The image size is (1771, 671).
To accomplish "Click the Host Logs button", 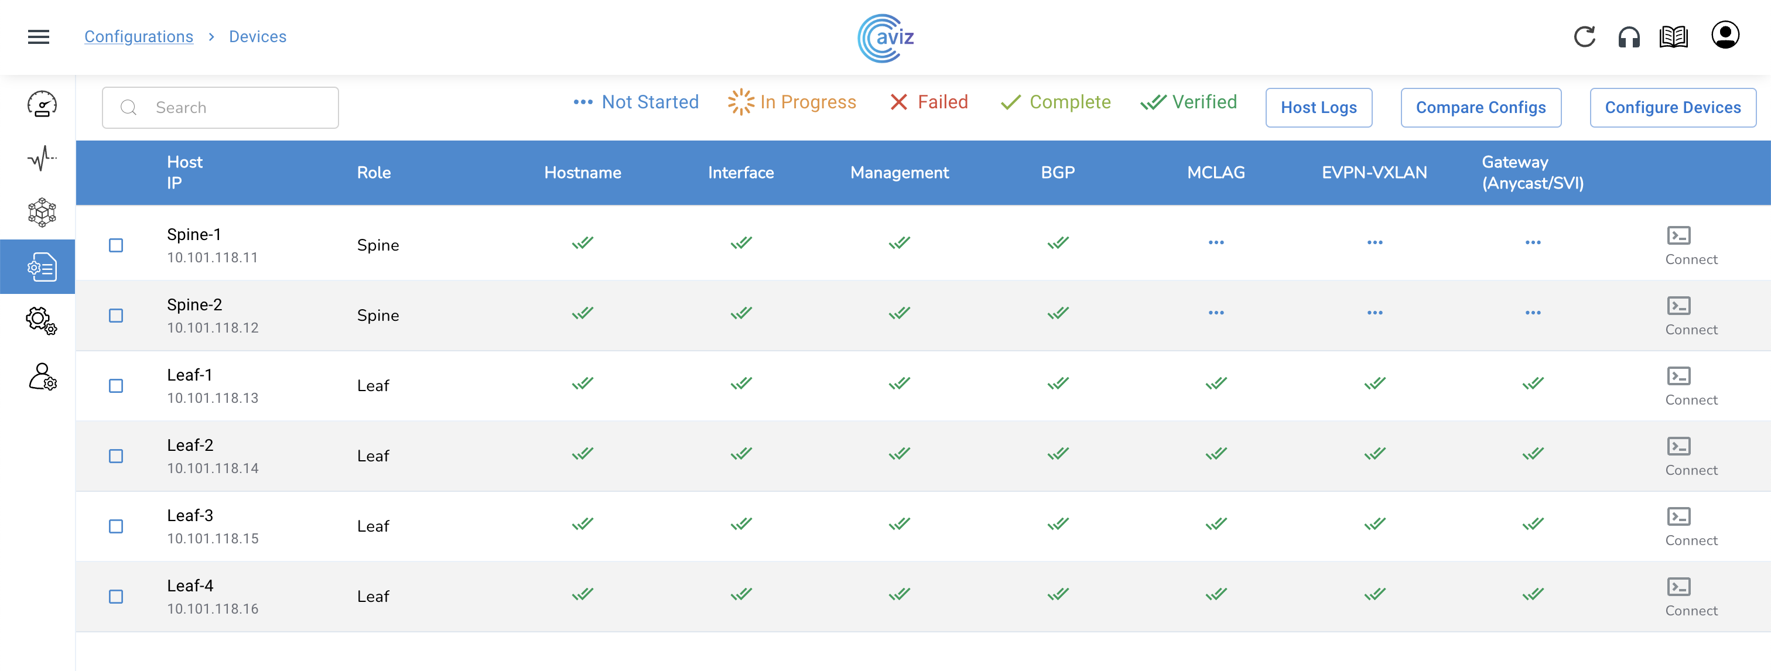I will coord(1318,108).
